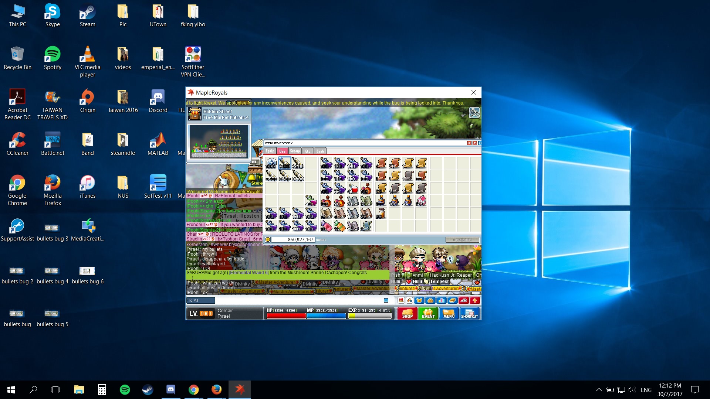Click the red HP bar
The image size is (710, 399).
tap(286, 316)
